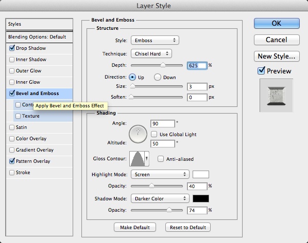The image size is (308, 243).
Task: Uncheck the Bevel and Emboss checkbox
Action: [x=12, y=93]
